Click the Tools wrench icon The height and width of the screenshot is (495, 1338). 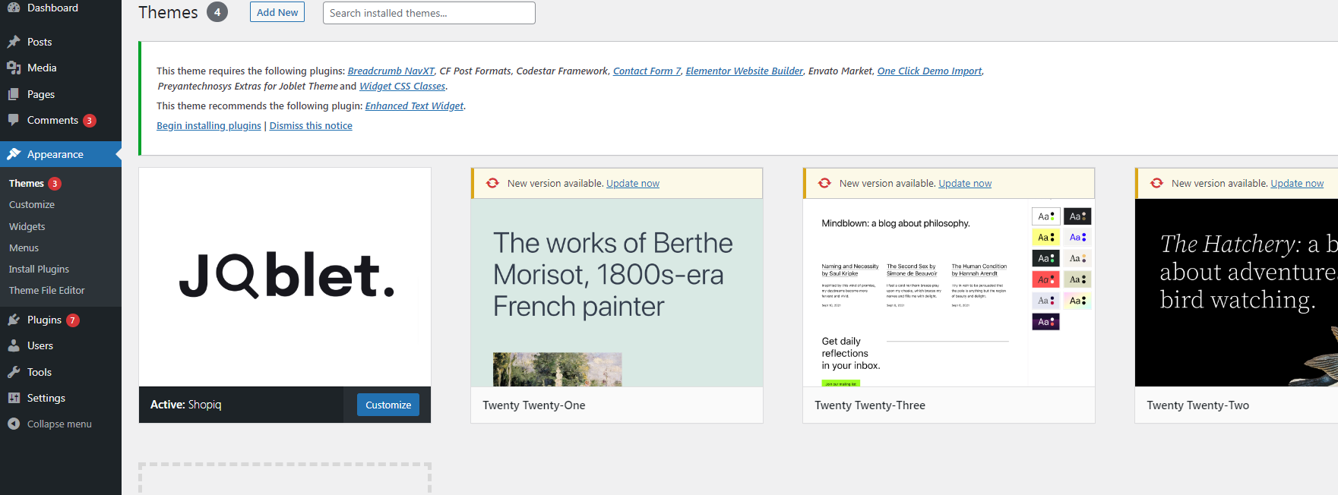pyautogui.click(x=14, y=372)
